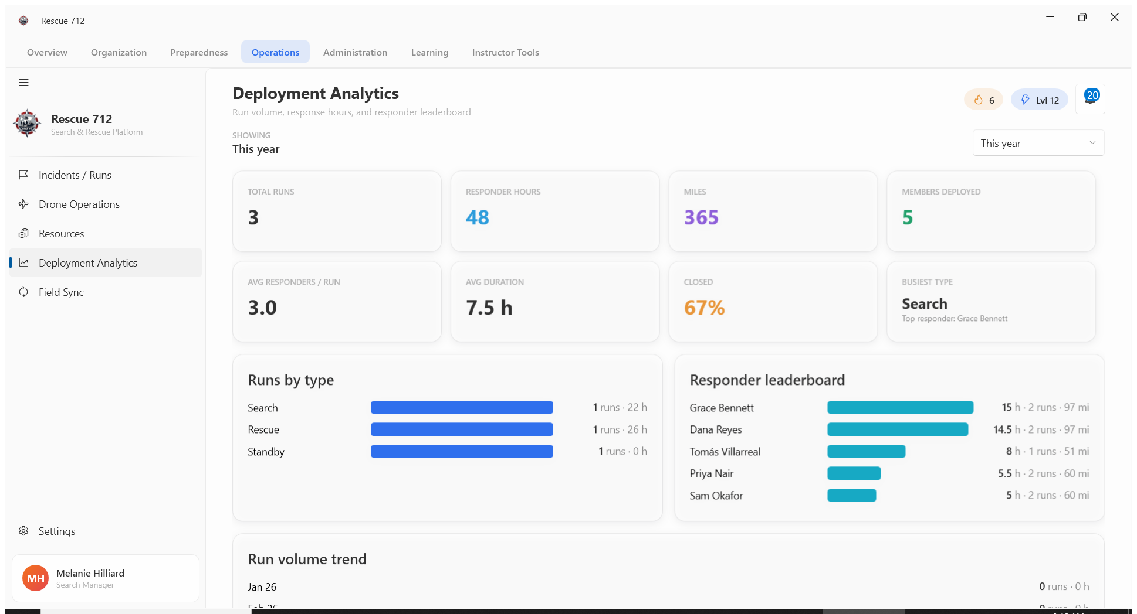Screen dimensions: 1137x614
Task: Go to the Administration tab
Action: point(355,52)
